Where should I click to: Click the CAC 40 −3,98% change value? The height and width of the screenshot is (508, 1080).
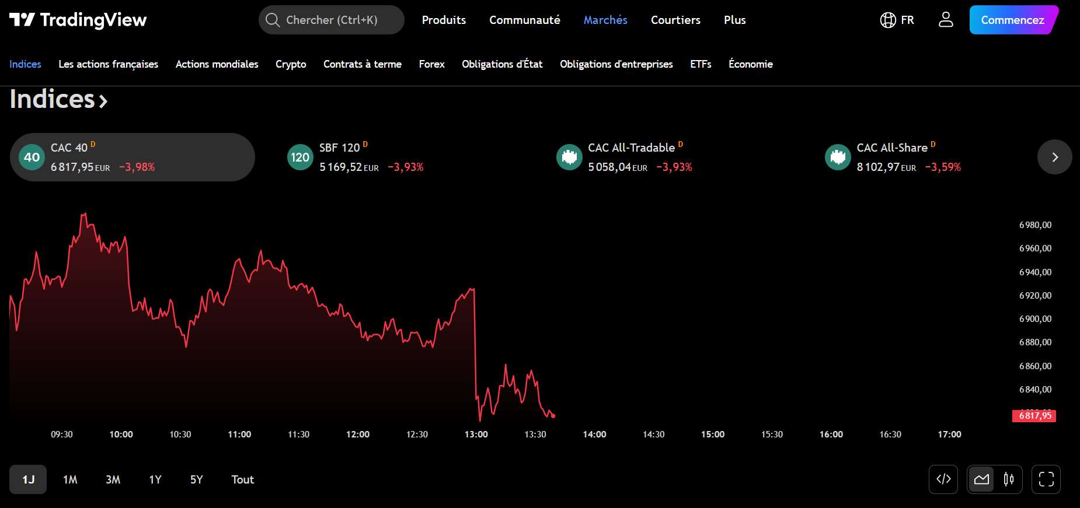(137, 167)
